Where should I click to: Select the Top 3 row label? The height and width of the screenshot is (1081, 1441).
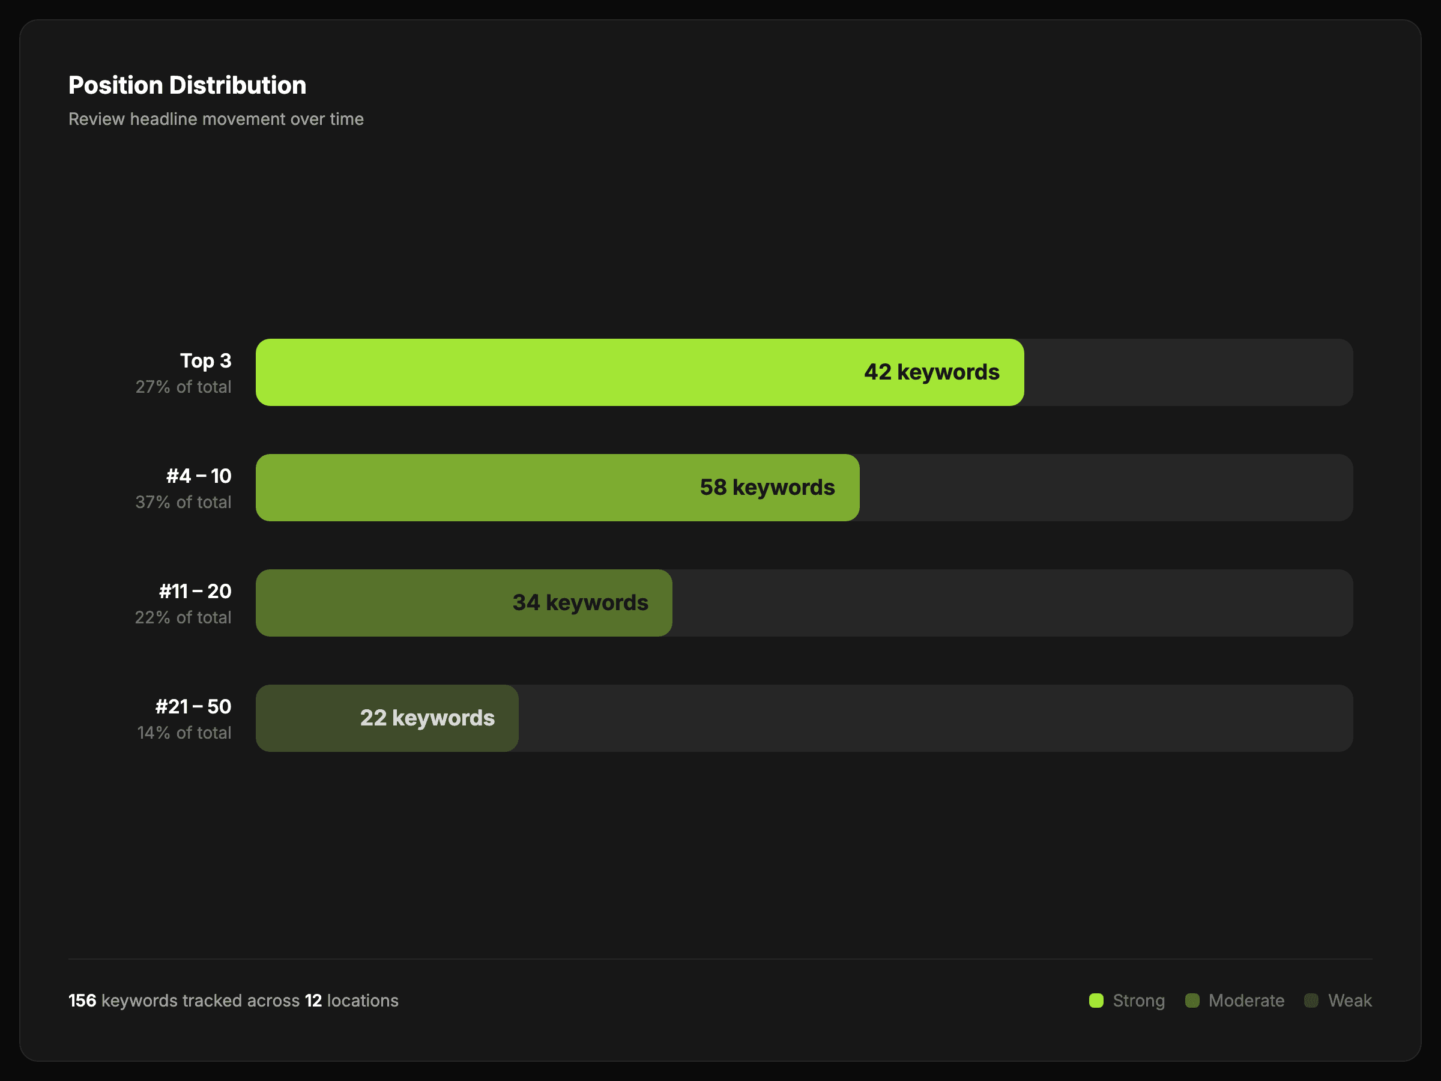coord(205,360)
